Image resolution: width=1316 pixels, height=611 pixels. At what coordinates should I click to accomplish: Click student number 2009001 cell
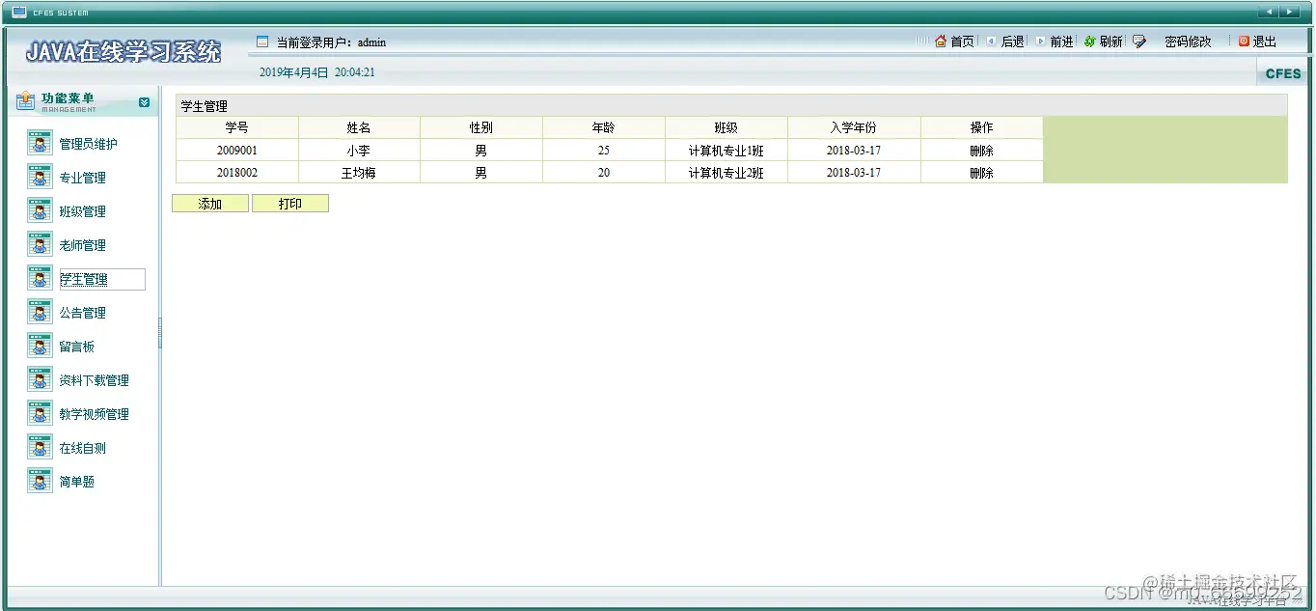coord(237,151)
